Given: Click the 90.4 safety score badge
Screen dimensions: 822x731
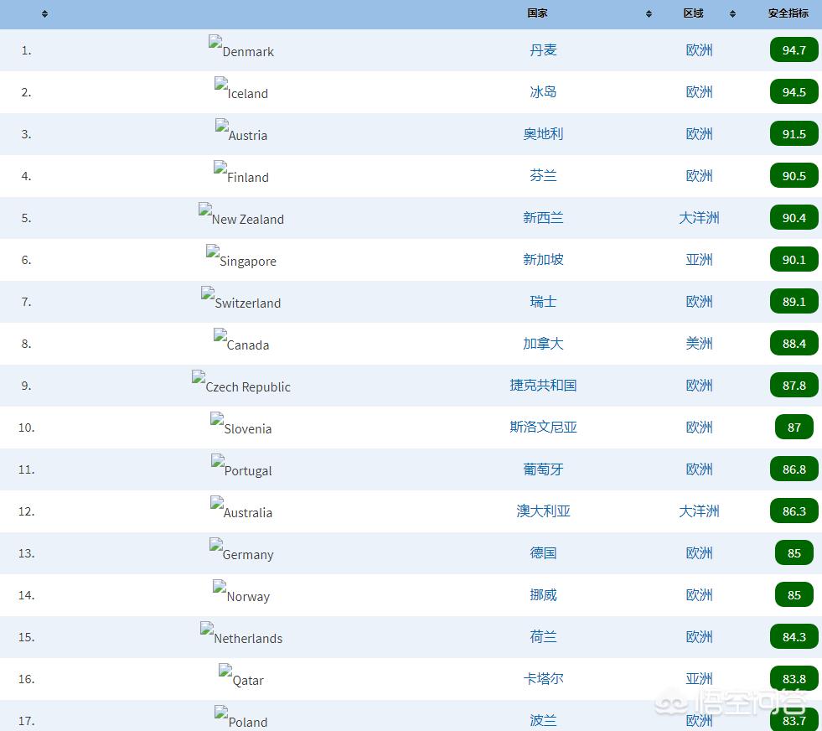Looking at the screenshot, I should pos(794,218).
